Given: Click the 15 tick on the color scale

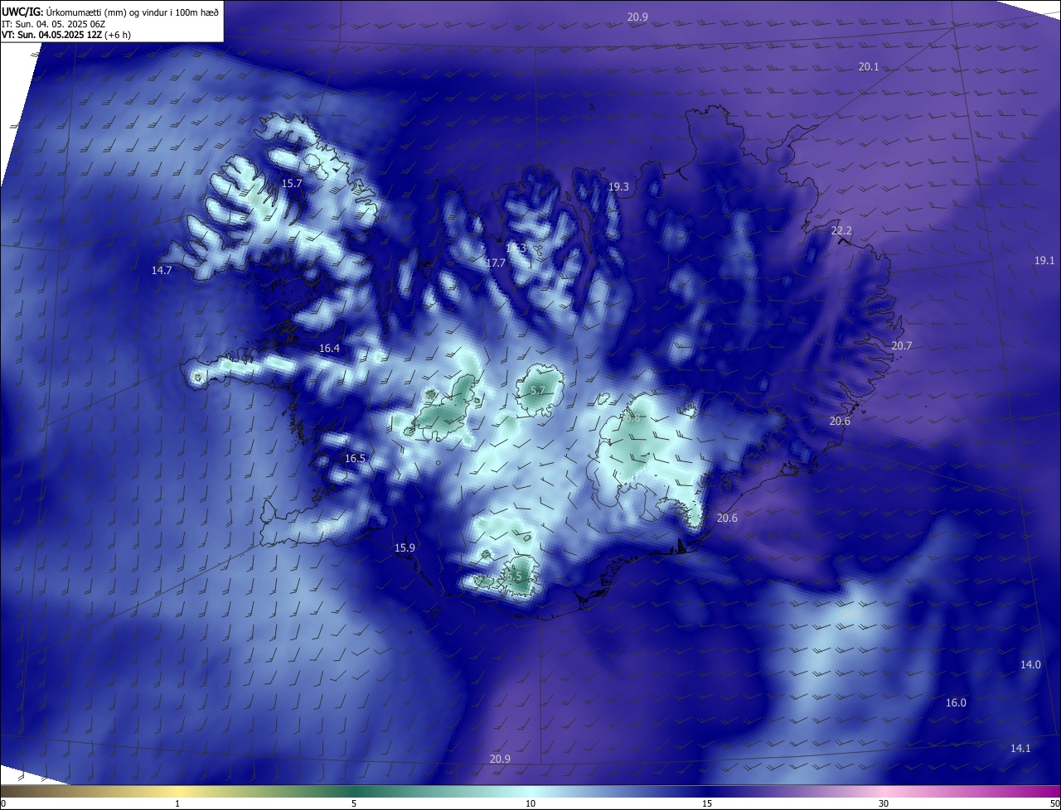Looking at the screenshot, I should (x=707, y=803).
